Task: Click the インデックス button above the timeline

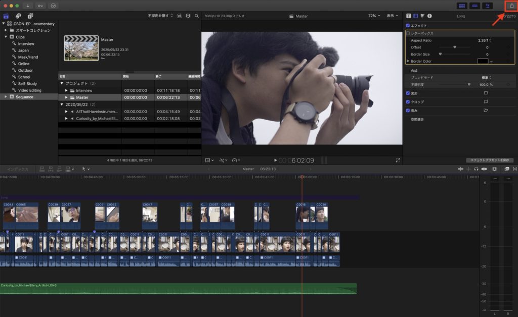Action: (x=17, y=170)
